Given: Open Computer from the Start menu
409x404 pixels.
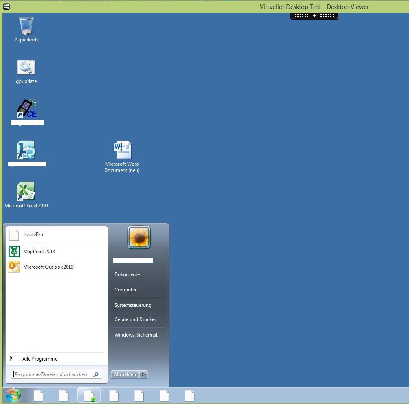Looking at the screenshot, I should coord(126,290).
